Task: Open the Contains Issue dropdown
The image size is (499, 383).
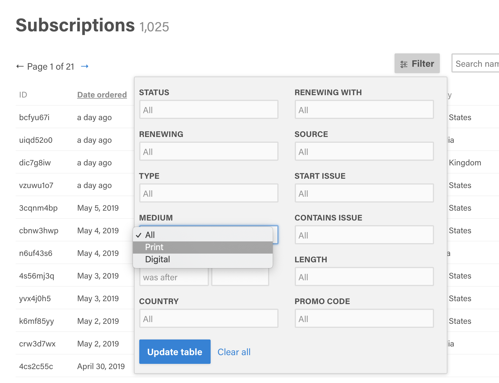Action: [x=364, y=235]
